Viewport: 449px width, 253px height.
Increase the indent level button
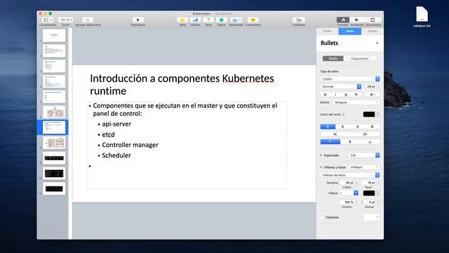pos(365,134)
